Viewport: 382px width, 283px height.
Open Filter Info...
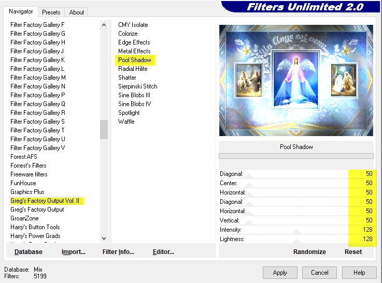(118, 252)
